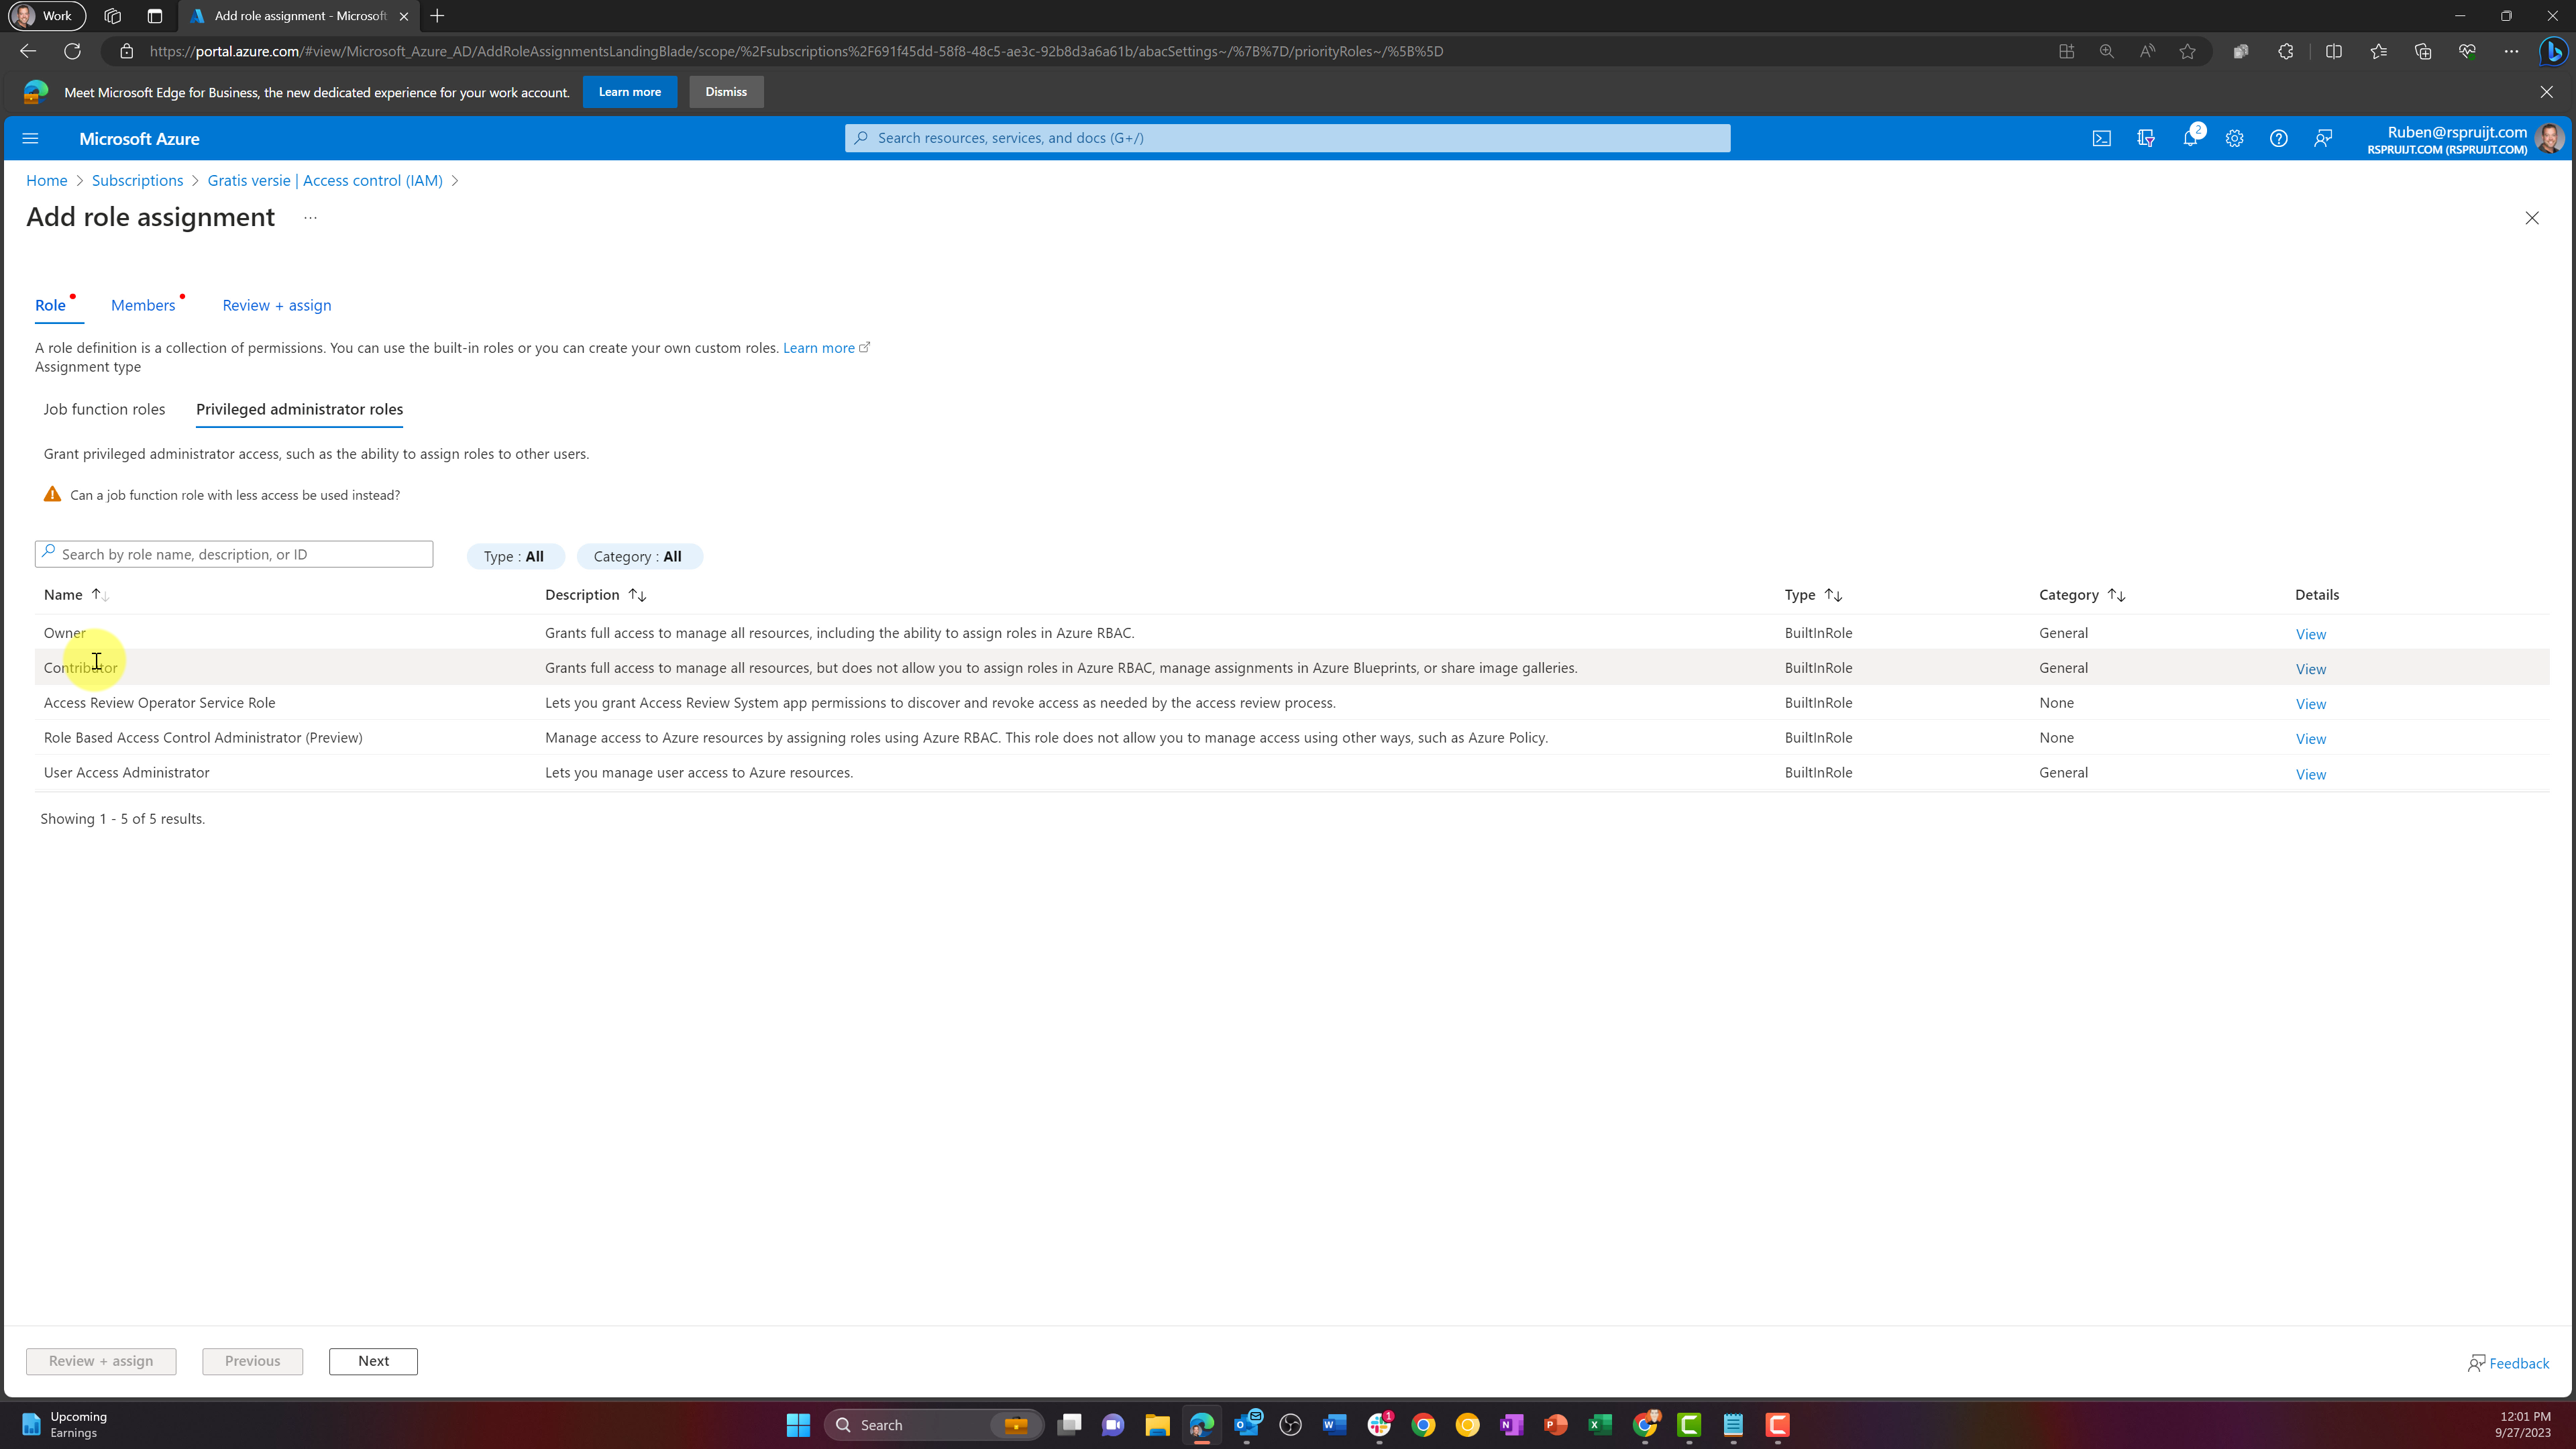This screenshot has width=2576, height=1449.
Task: Open the Type All filter
Action: tap(515, 556)
